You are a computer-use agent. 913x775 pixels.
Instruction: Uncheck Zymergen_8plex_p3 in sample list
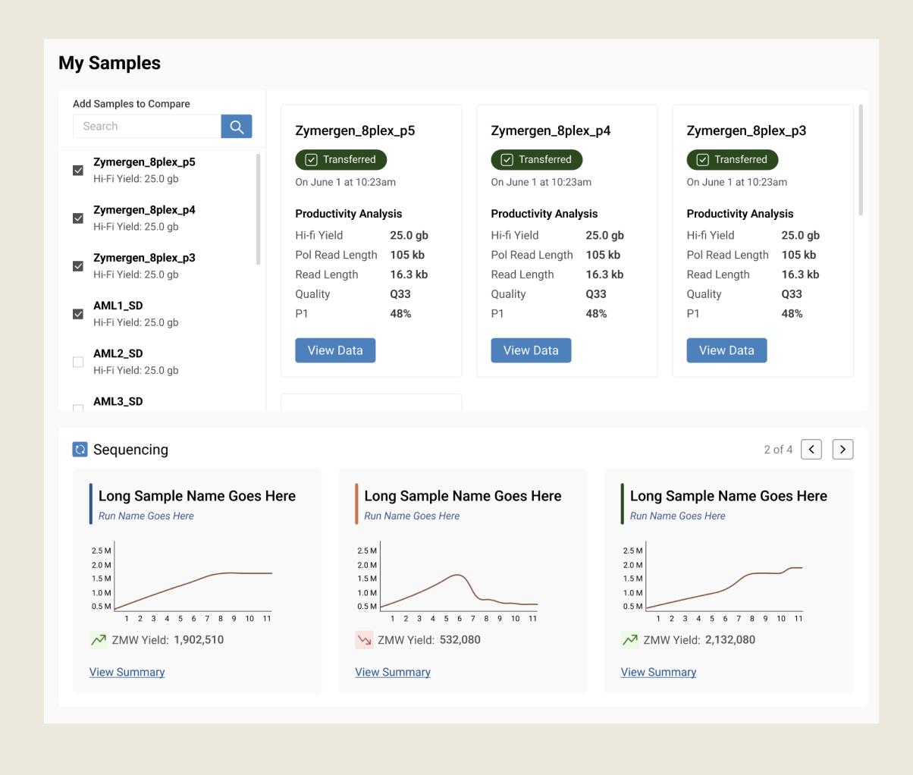pos(78,266)
